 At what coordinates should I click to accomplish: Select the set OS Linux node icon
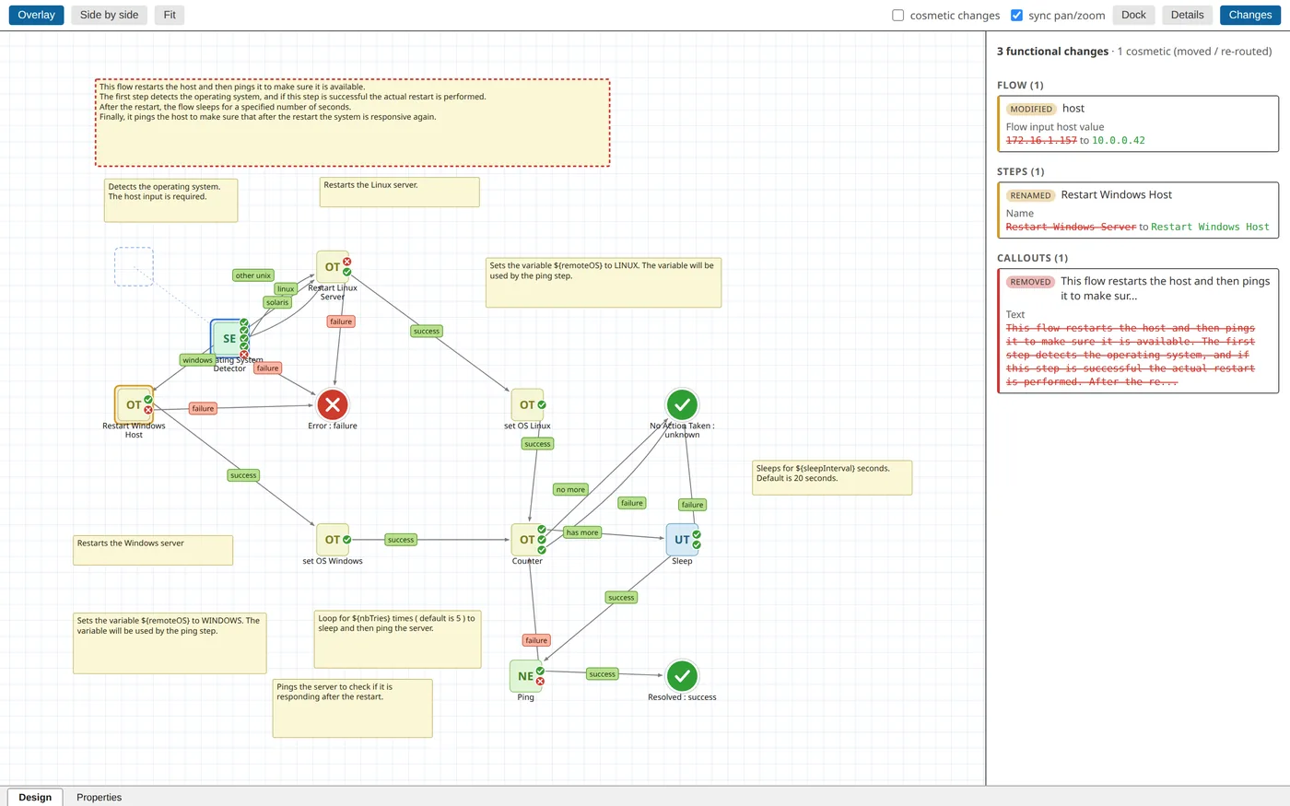(x=527, y=404)
